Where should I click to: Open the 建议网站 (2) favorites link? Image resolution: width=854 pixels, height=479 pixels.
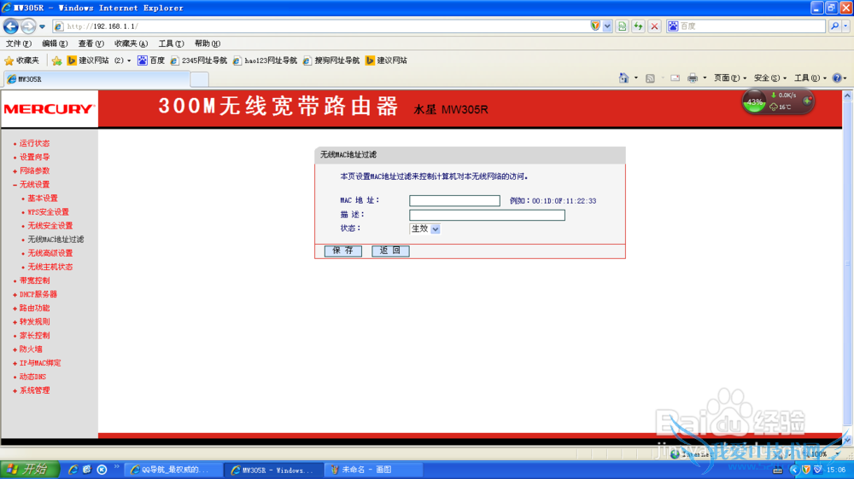[98, 61]
